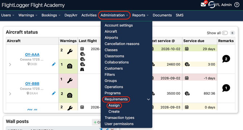The height and width of the screenshot is (130, 243).
Task: Expand the OY-AAA aircraft row
Action: coord(10,65)
